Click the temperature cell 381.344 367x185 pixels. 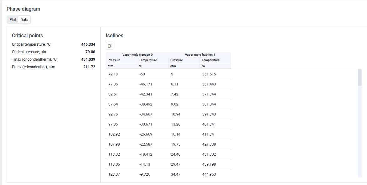(215, 104)
